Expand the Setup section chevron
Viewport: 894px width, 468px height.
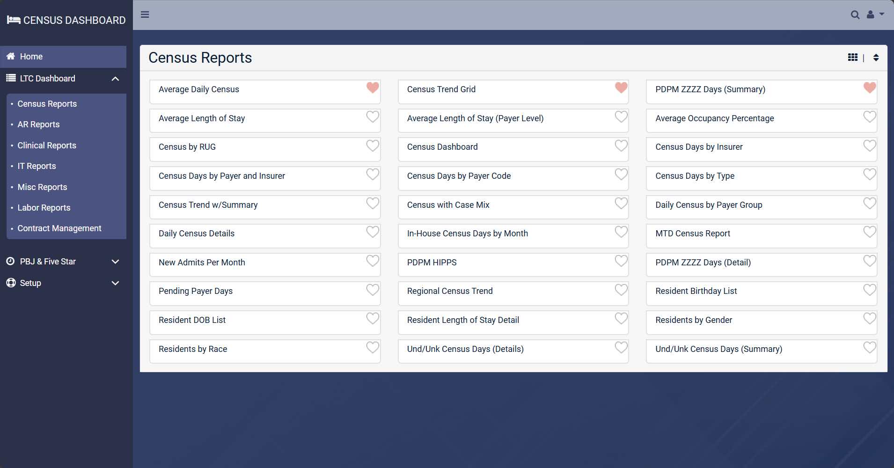click(115, 283)
